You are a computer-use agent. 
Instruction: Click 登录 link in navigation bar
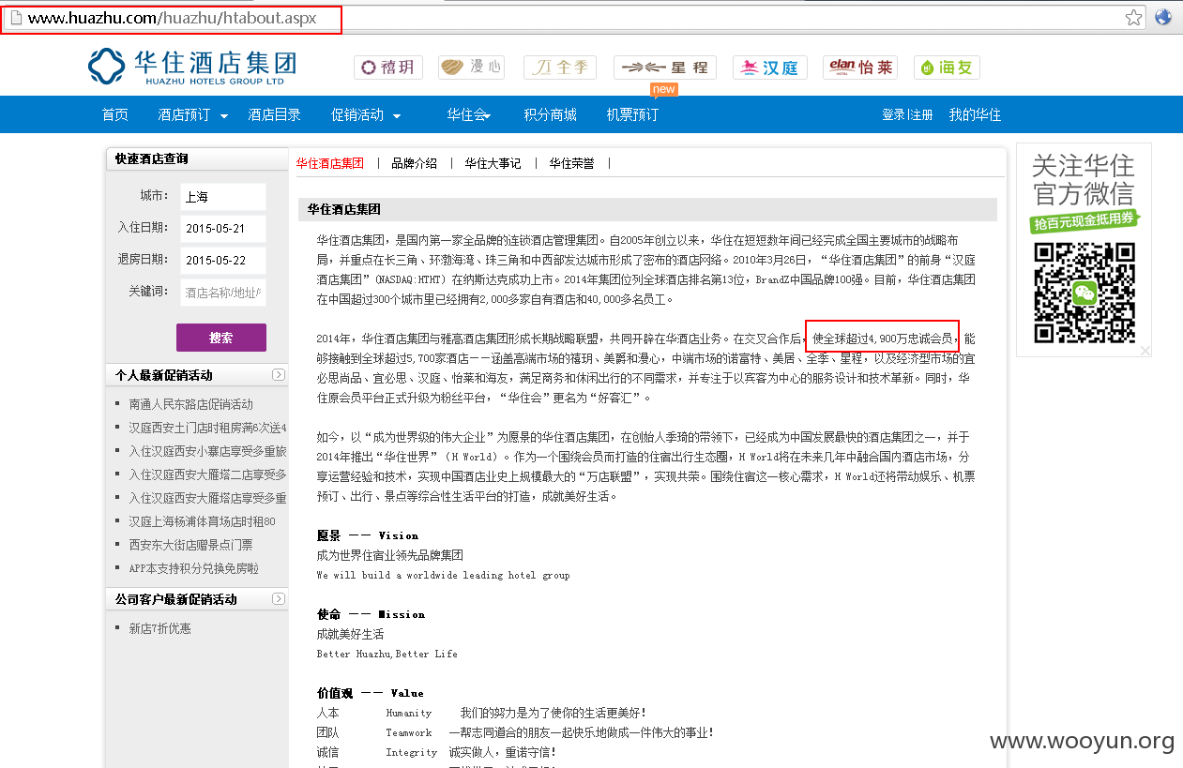[x=893, y=114]
